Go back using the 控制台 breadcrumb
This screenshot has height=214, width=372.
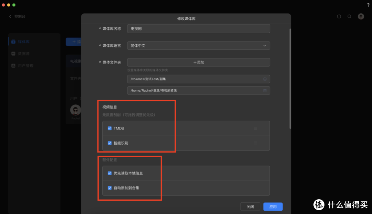(x=17, y=16)
